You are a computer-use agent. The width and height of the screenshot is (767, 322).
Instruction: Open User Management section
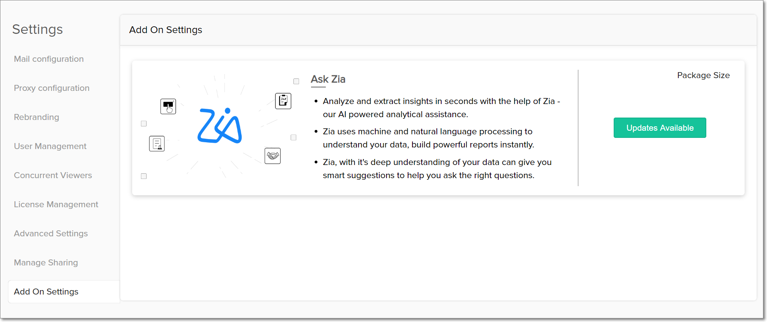pos(50,146)
